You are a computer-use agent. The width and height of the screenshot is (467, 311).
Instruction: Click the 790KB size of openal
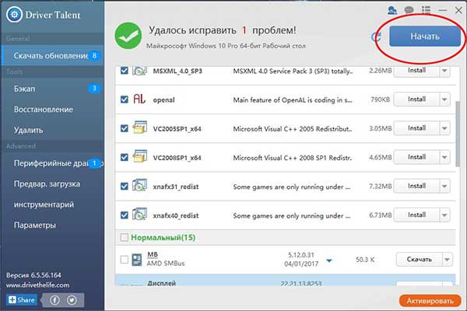380,100
